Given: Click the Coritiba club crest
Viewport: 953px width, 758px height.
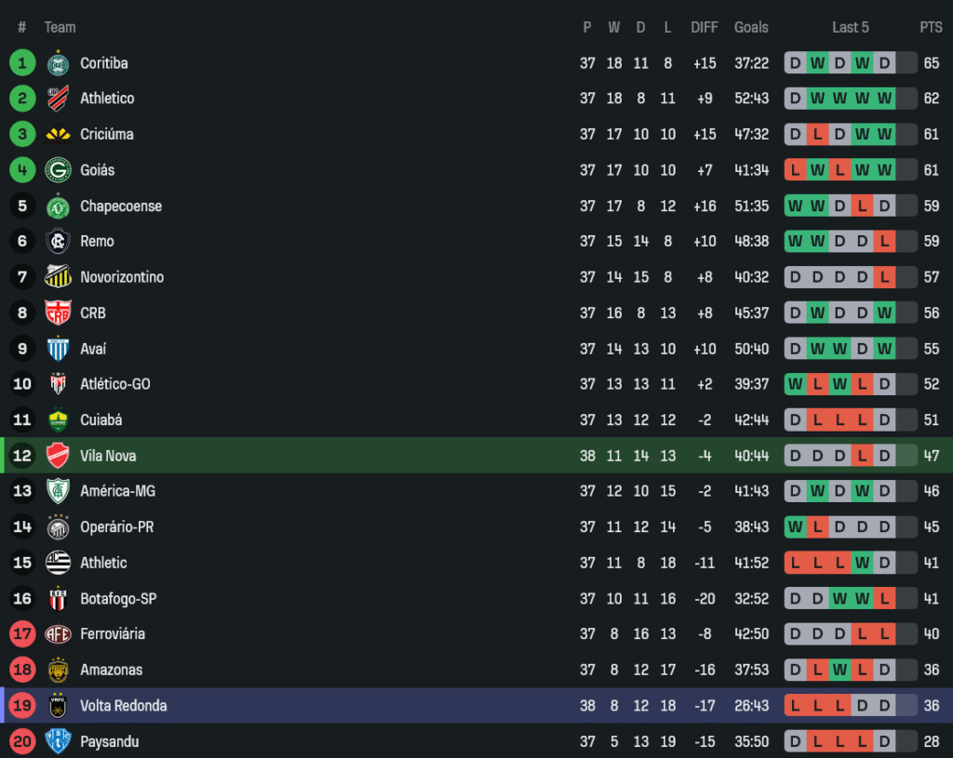Looking at the screenshot, I should [x=58, y=63].
